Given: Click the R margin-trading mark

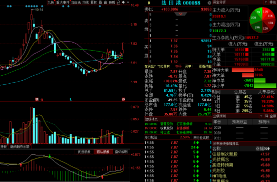Looking at the screenshot, I should tap(149, 3).
